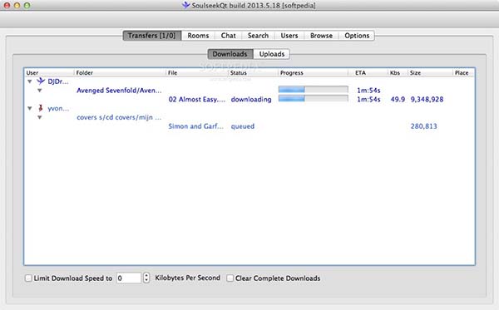Screen dimensions: 499x310
Task: Sort by the ETA column header
Action: pyautogui.click(x=368, y=73)
